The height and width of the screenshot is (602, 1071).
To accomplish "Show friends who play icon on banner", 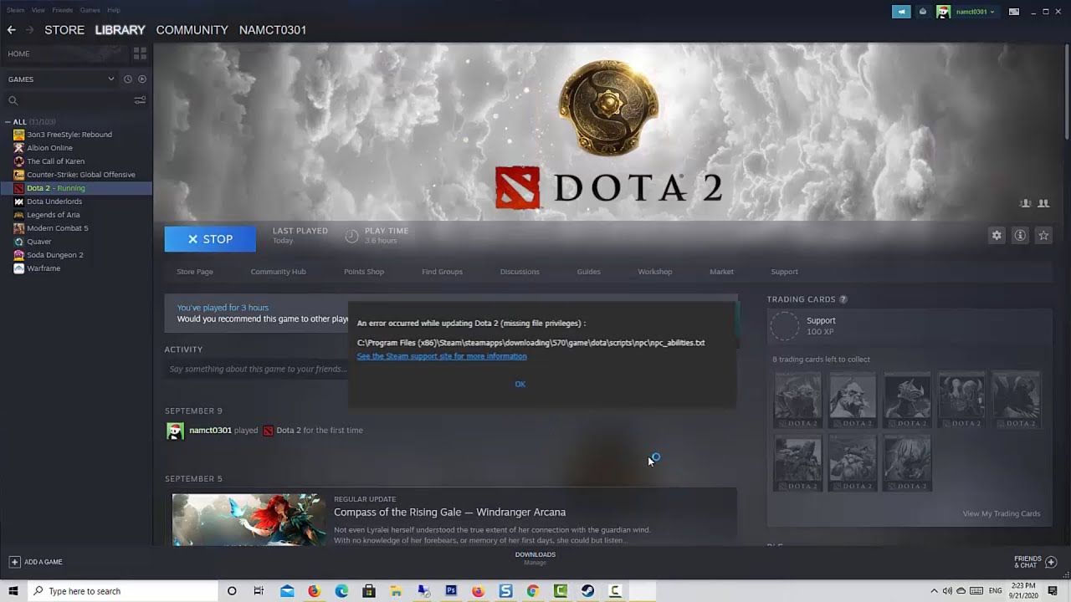I will [x=1043, y=203].
